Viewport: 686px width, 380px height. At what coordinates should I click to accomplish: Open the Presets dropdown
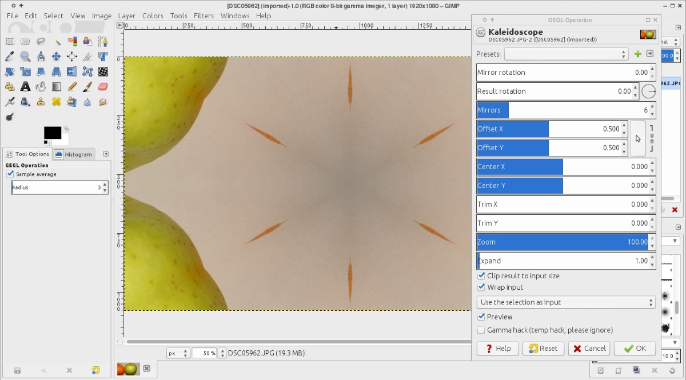point(566,54)
